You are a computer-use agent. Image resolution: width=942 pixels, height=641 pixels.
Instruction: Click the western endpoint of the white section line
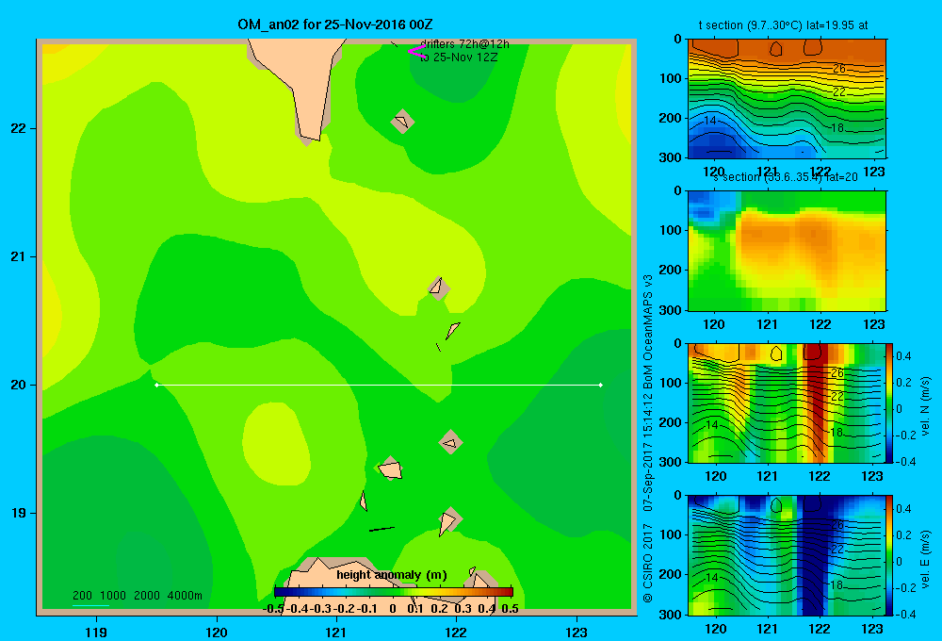(156, 385)
